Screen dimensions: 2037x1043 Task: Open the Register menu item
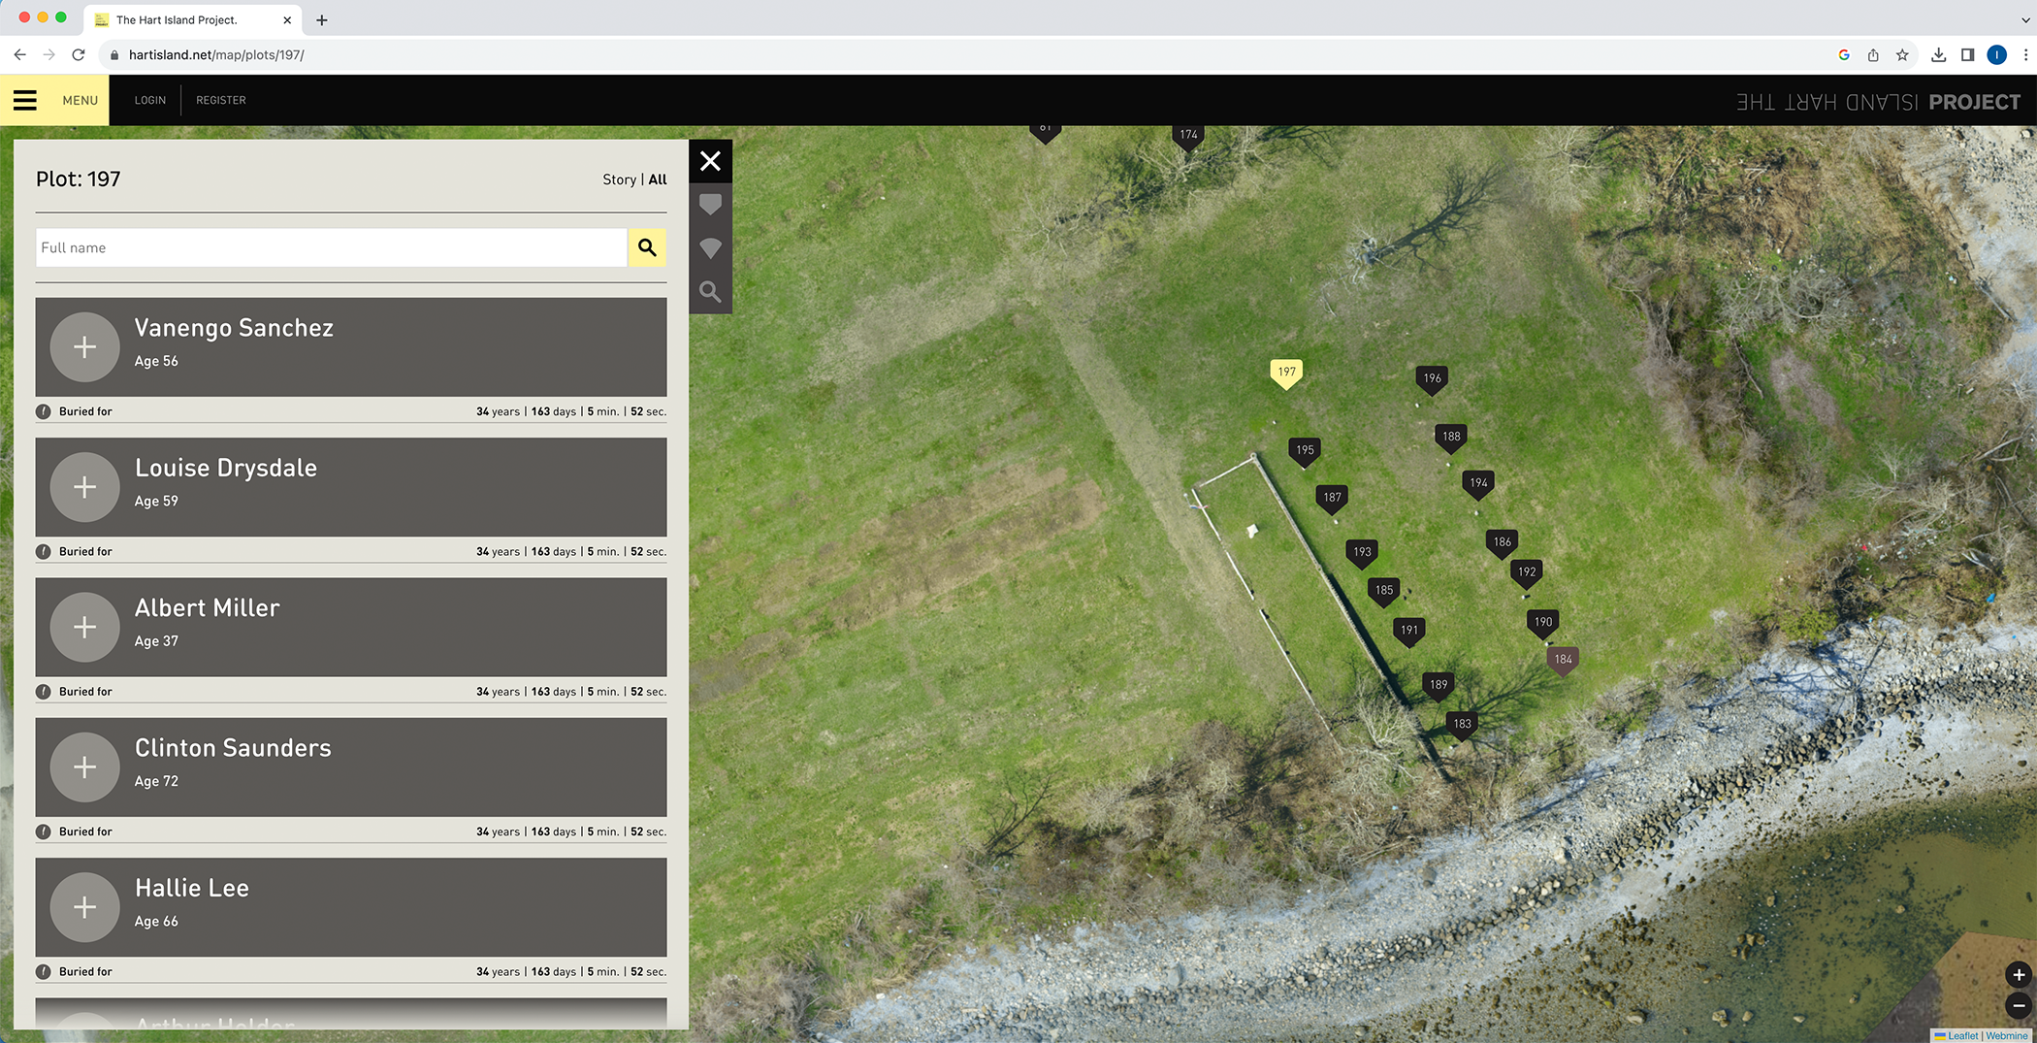[221, 100]
